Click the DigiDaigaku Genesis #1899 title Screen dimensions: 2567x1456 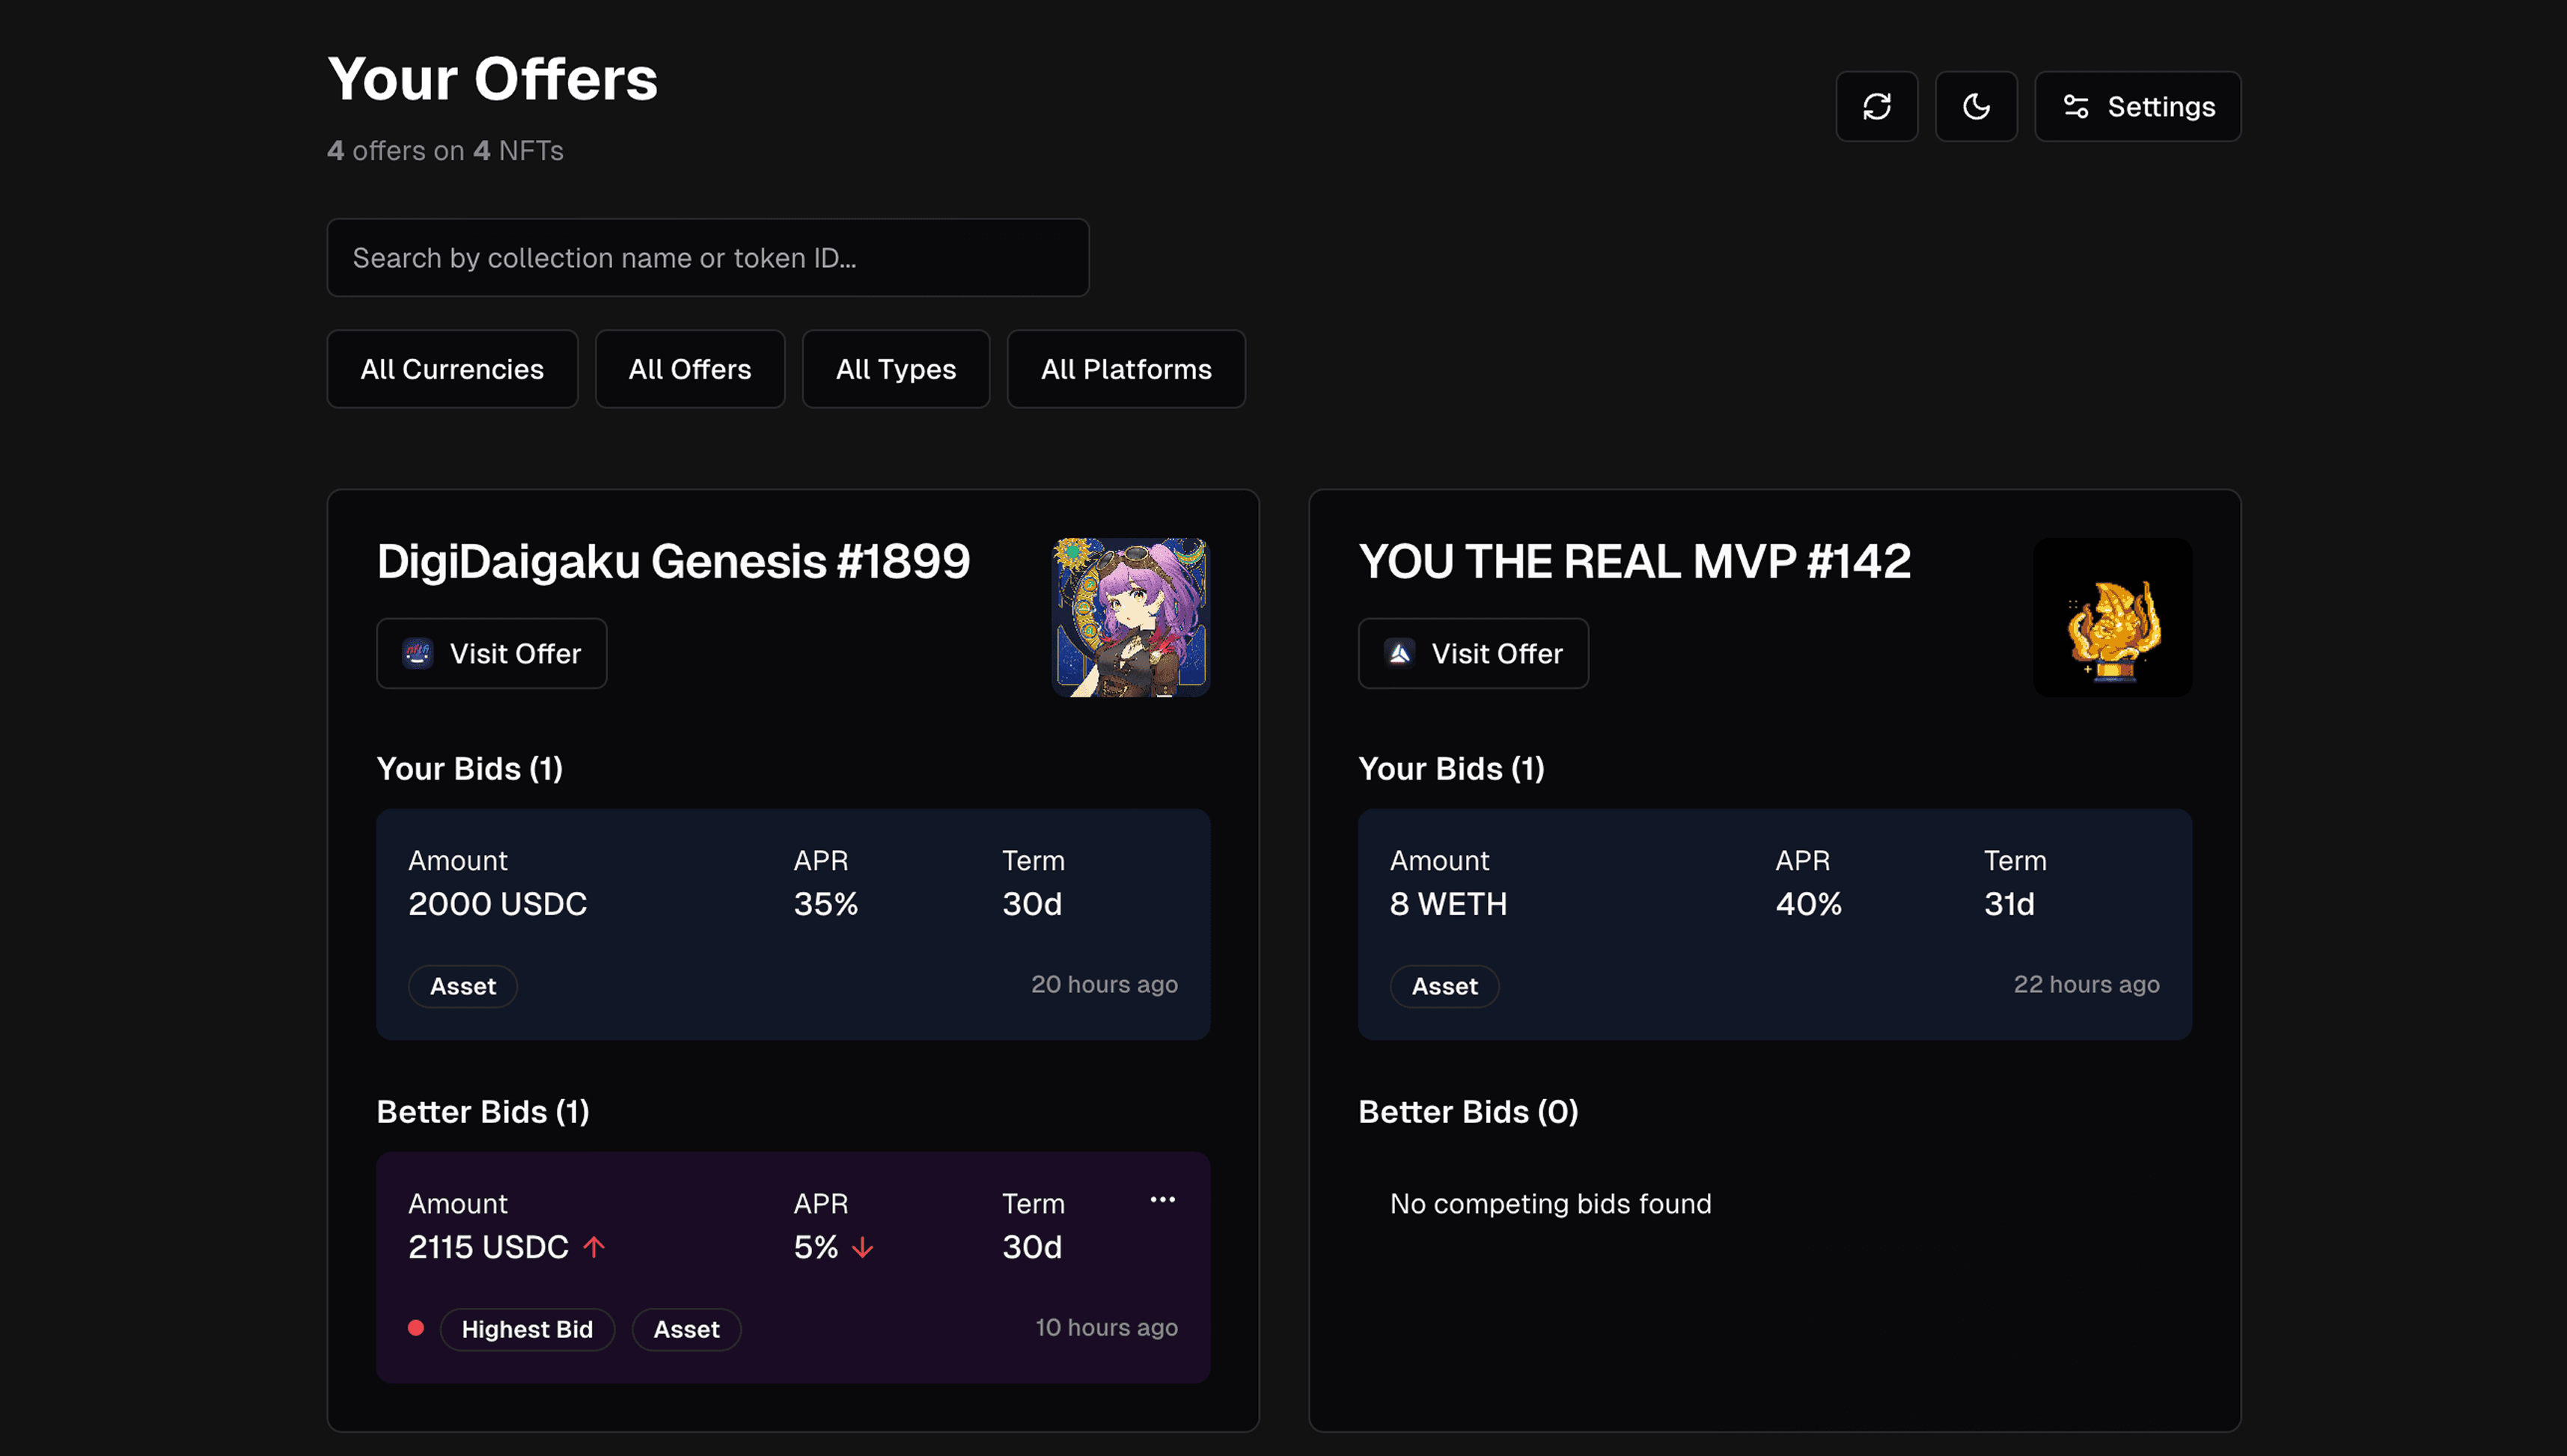[x=673, y=561]
